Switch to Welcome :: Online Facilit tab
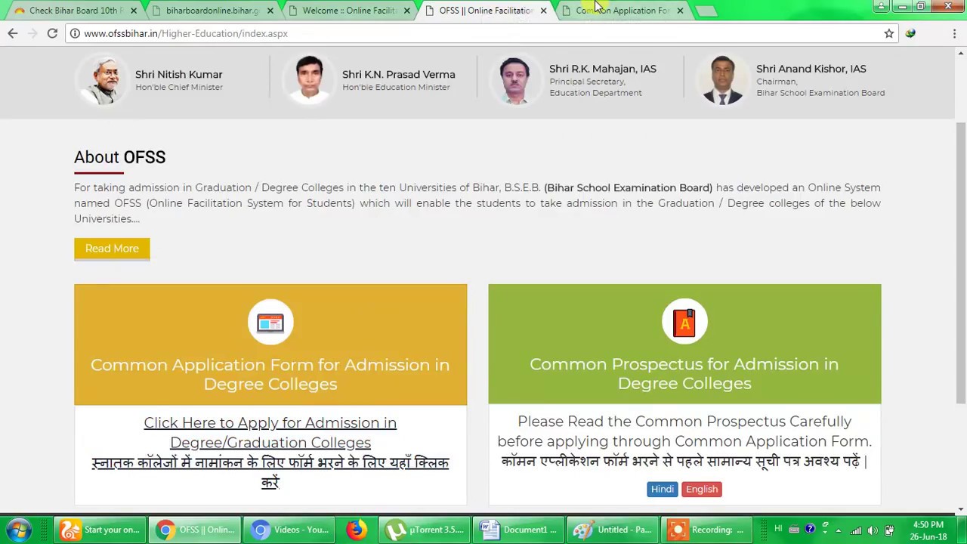 [x=349, y=11]
